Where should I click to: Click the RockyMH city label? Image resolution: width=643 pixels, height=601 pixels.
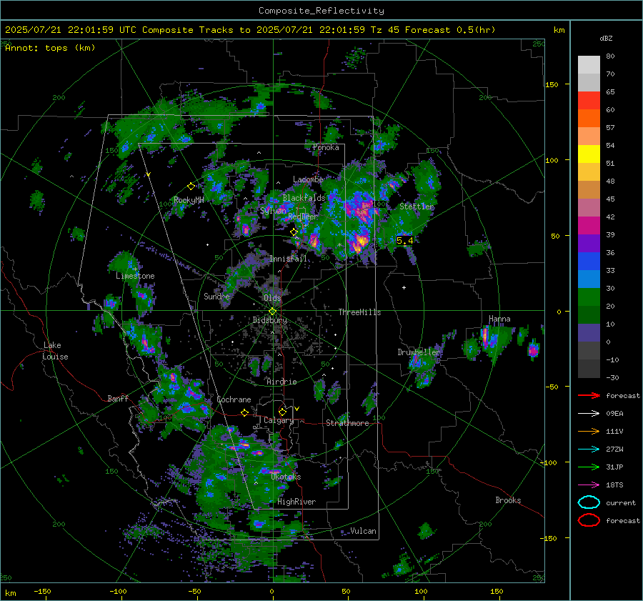coord(189,200)
